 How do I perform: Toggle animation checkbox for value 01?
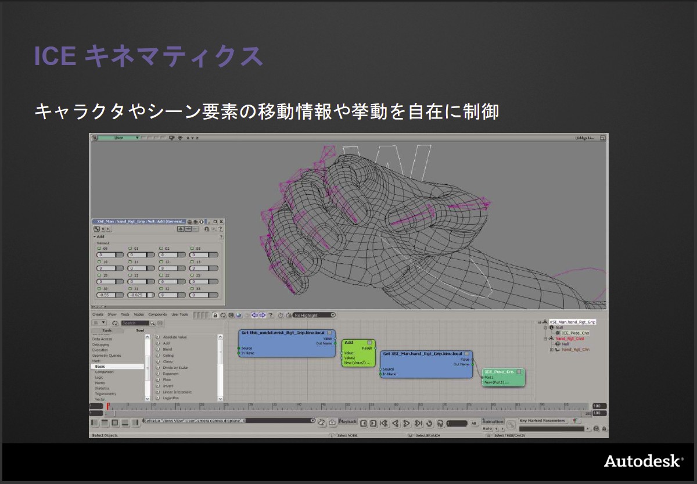pos(130,248)
